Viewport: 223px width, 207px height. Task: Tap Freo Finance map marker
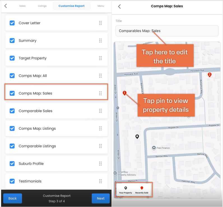coord(154,148)
